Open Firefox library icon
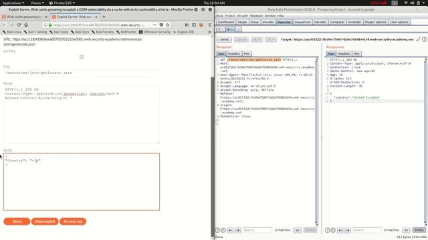 click(x=187, y=25)
